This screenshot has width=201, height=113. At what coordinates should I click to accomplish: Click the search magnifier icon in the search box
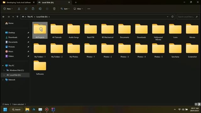197,17
